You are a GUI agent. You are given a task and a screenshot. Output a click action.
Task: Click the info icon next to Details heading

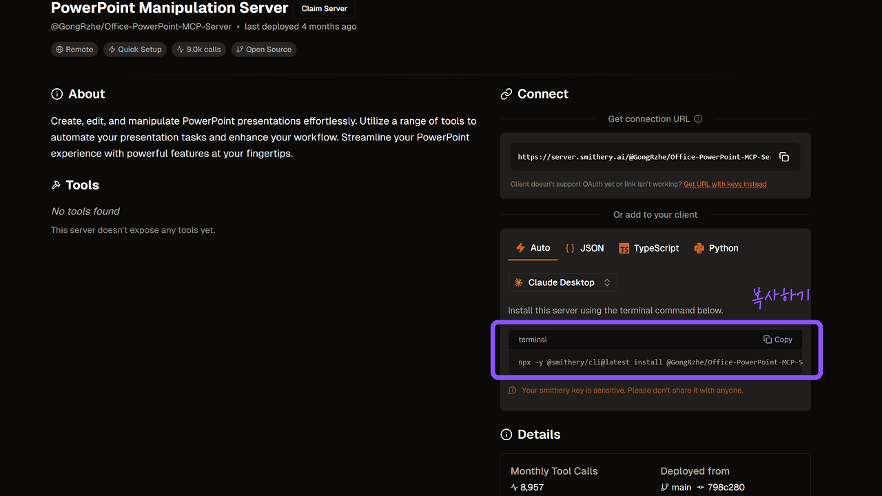click(x=506, y=435)
